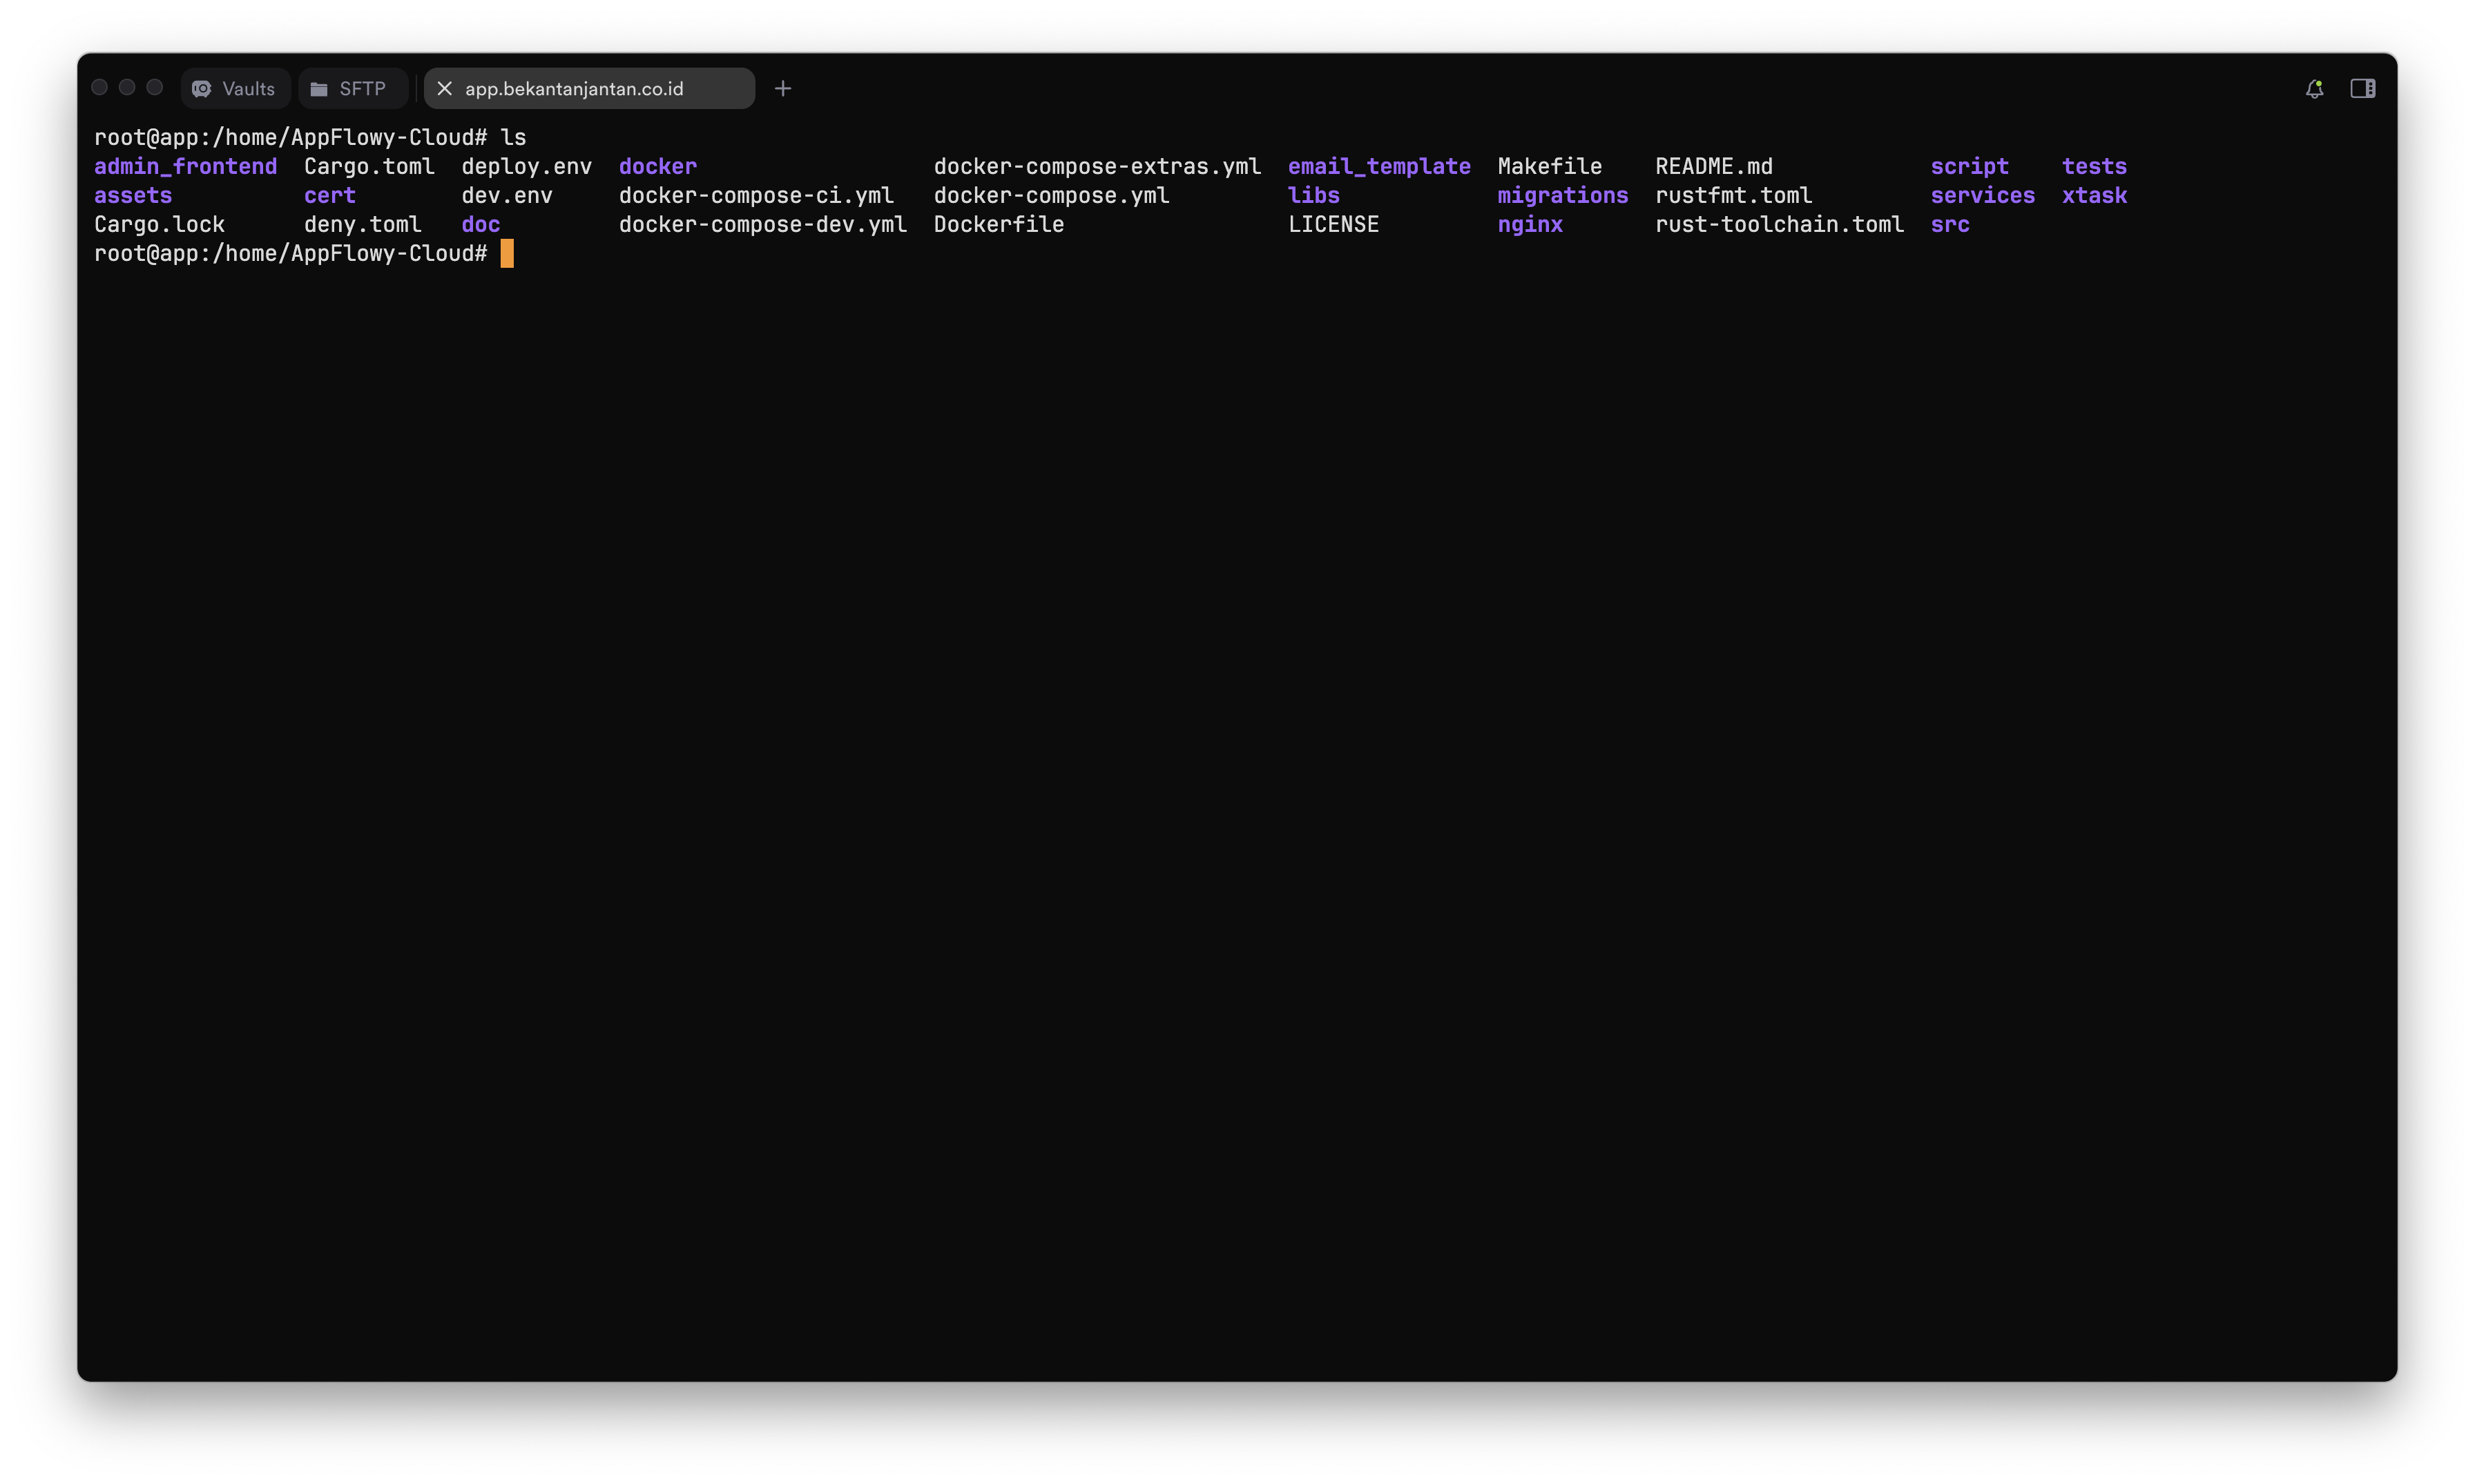The image size is (2475, 1484).
Task: Click the orange cursor at the prompt
Action: tap(507, 254)
